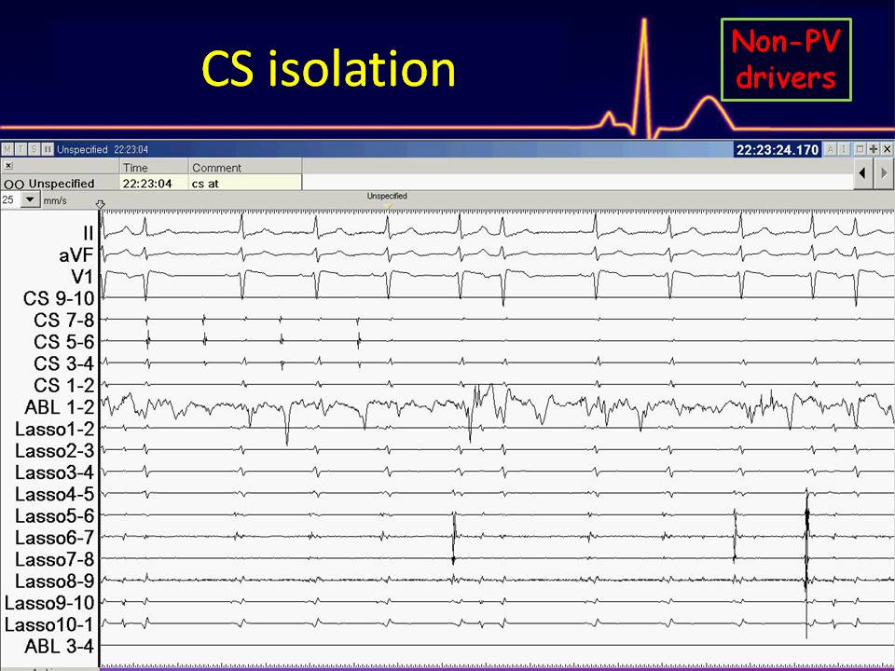Select the CS 9-10 channel label
The width and height of the screenshot is (895, 671).
tap(58, 298)
